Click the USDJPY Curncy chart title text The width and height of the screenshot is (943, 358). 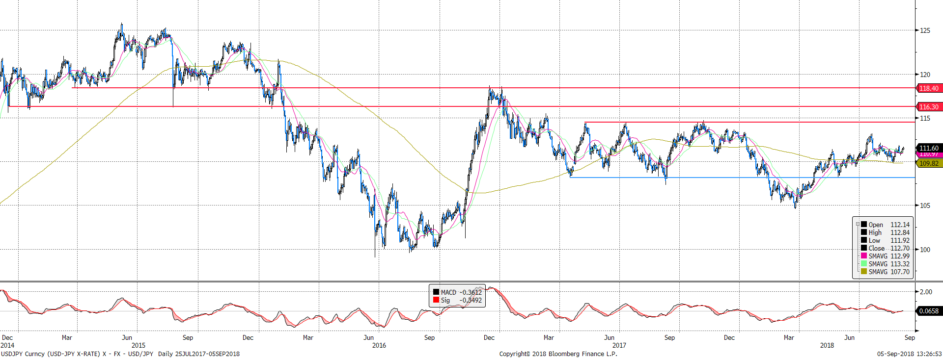(120, 354)
